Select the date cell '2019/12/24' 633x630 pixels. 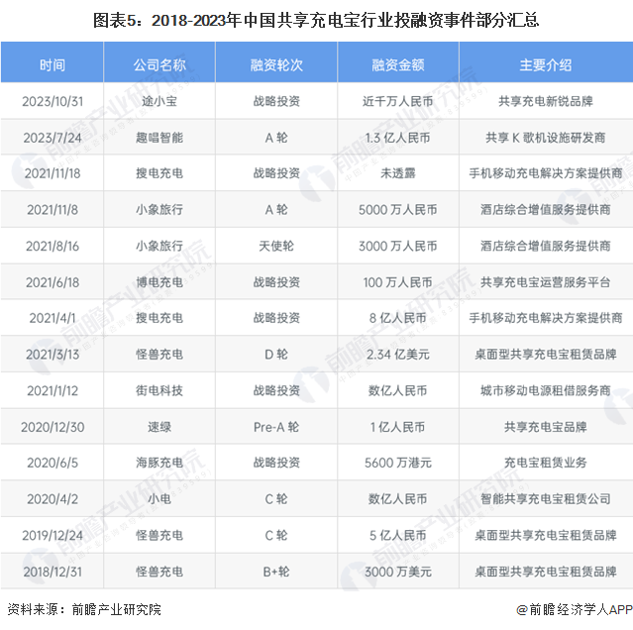pos(53,536)
